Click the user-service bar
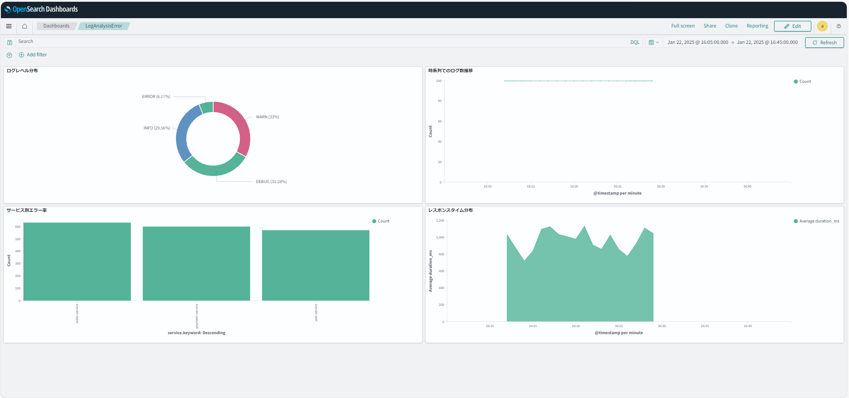The width and height of the screenshot is (849, 398). pyautogui.click(x=316, y=265)
